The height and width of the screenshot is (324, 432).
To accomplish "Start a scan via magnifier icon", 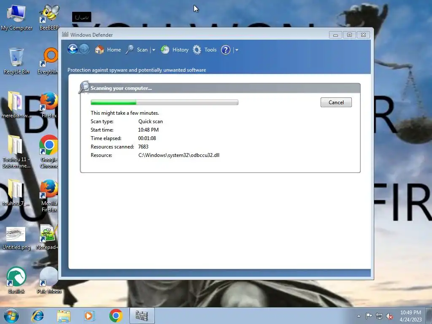I will (x=130, y=50).
